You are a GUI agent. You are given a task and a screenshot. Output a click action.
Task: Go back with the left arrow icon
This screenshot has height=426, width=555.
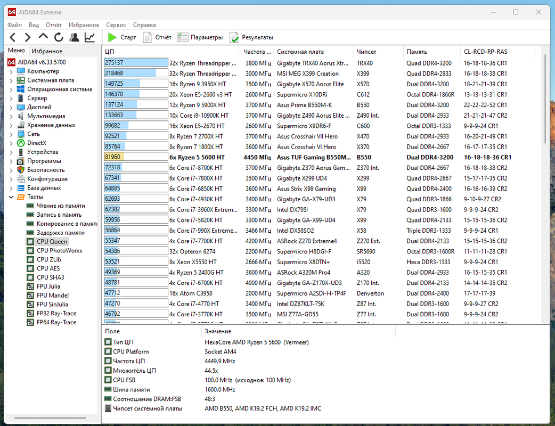click(13, 37)
